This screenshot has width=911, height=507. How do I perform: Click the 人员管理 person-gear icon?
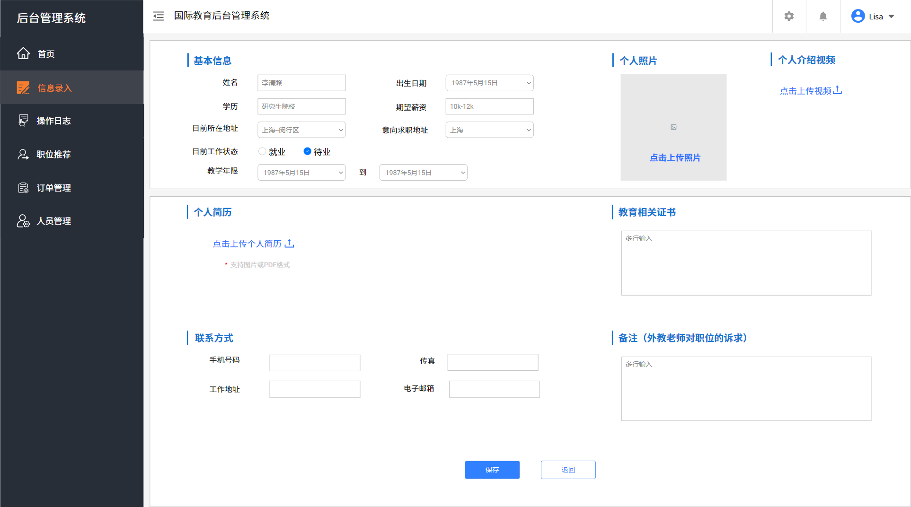pos(23,221)
